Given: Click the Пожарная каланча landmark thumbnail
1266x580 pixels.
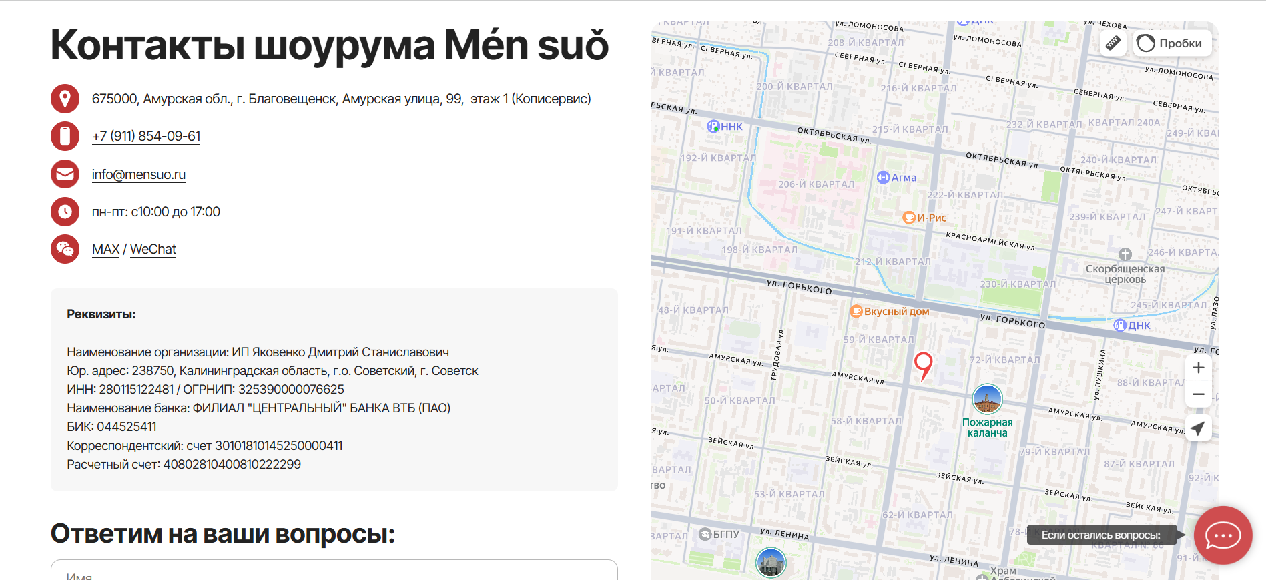Looking at the screenshot, I should click(x=987, y=400).
